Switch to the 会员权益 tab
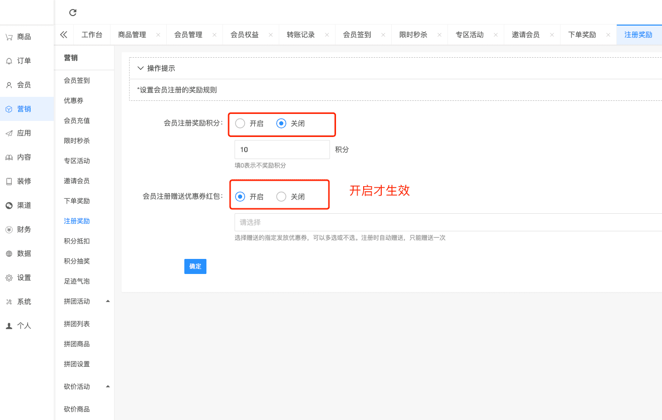 click(x=245, y=35)
